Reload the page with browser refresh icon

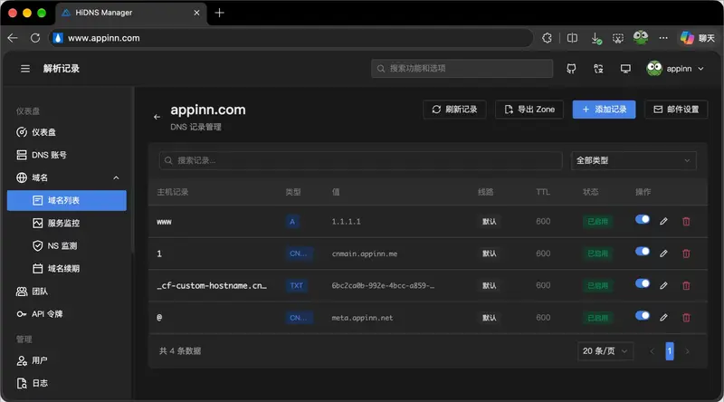tap(35, 38)
